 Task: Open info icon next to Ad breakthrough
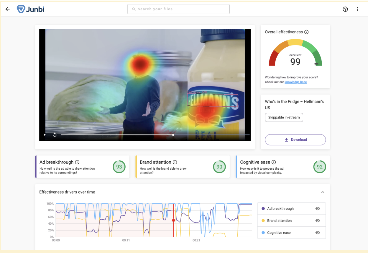[77, 162]
